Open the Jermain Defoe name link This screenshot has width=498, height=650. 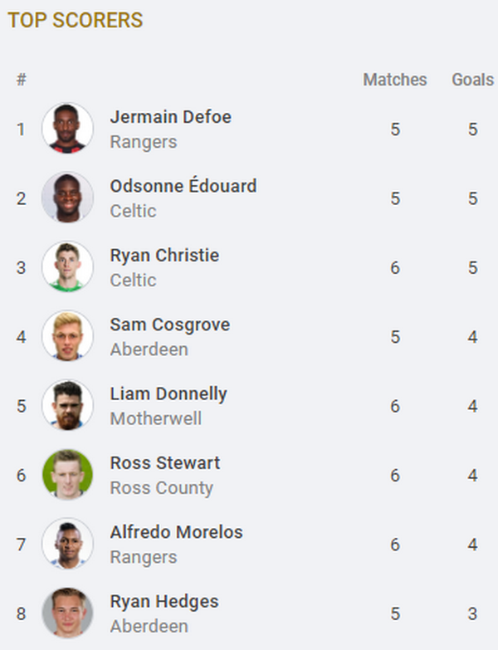pyautogui.click(x=170, y=117)
